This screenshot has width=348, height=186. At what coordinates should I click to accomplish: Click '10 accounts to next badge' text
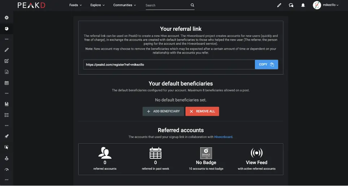click(206, 169)
